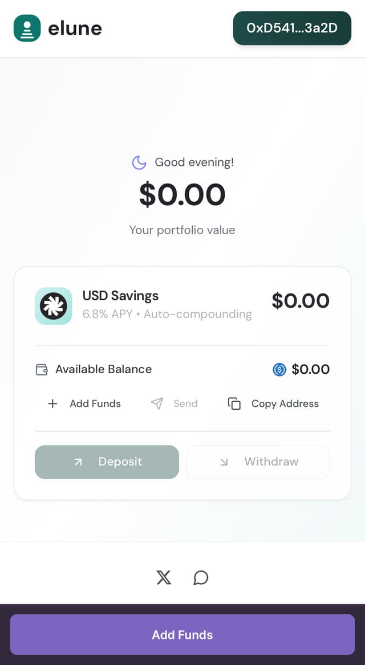The image size is (365, 665).
Task: Click the Deposit arrow icon
Action: tap(79, 462)
